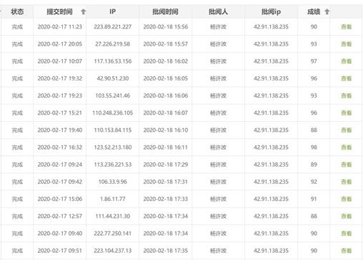Open 查看 for IP 106.33.9.96 row

(x=346, y=182)
